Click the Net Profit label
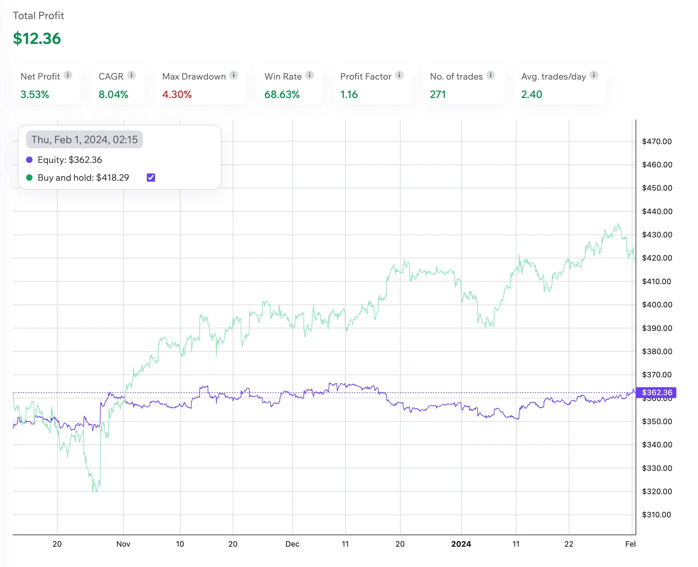698x567 pixels. (x=40, y=76)
